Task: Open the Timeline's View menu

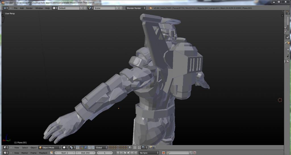Action: (x=17, y=153)
